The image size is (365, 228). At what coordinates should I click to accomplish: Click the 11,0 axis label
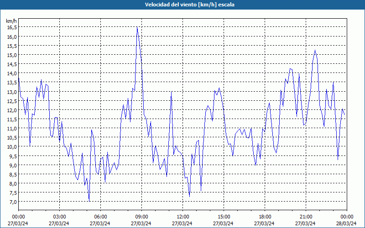pos(12,129)
